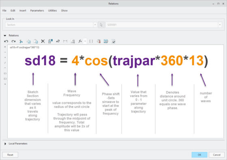Collapse the Relations section
227x160 pixels.
pos(5,36)
